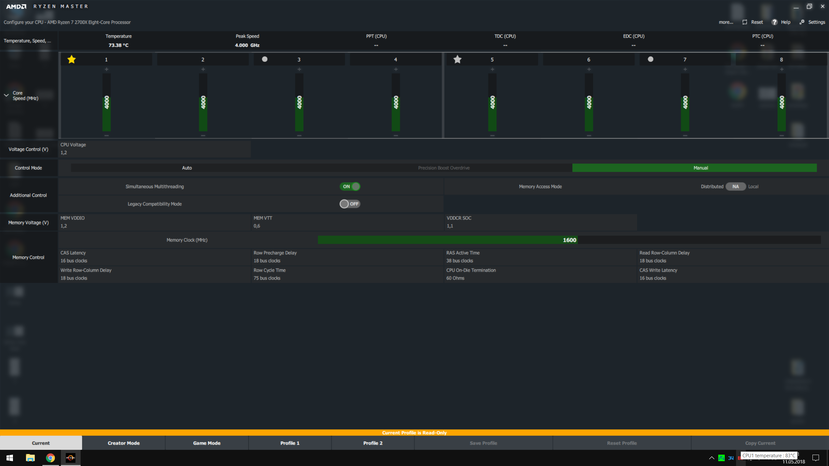Switch to Profile 2 tab
This screenshot has height=466, width=829.
[x=373, y=443]
